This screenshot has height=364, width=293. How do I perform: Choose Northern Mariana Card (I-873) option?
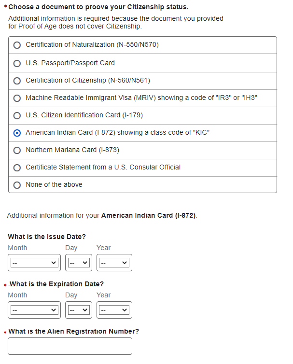[17, 150]
